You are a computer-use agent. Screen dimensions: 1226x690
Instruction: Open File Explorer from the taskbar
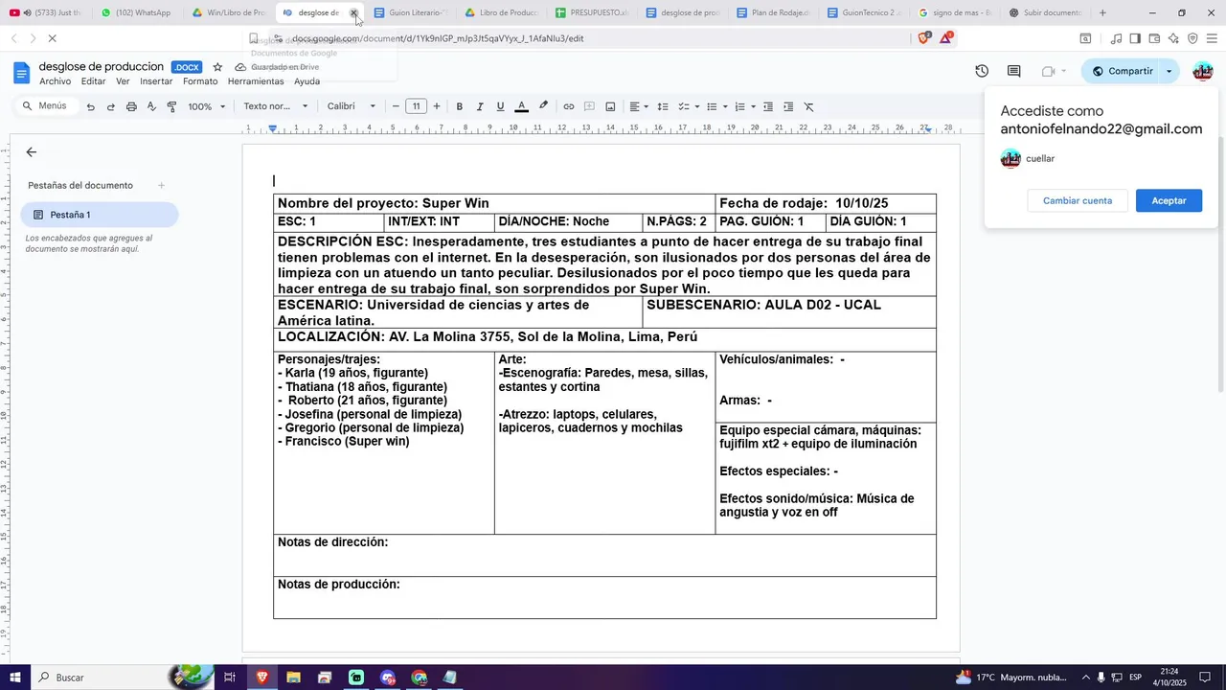pos(293,678)
